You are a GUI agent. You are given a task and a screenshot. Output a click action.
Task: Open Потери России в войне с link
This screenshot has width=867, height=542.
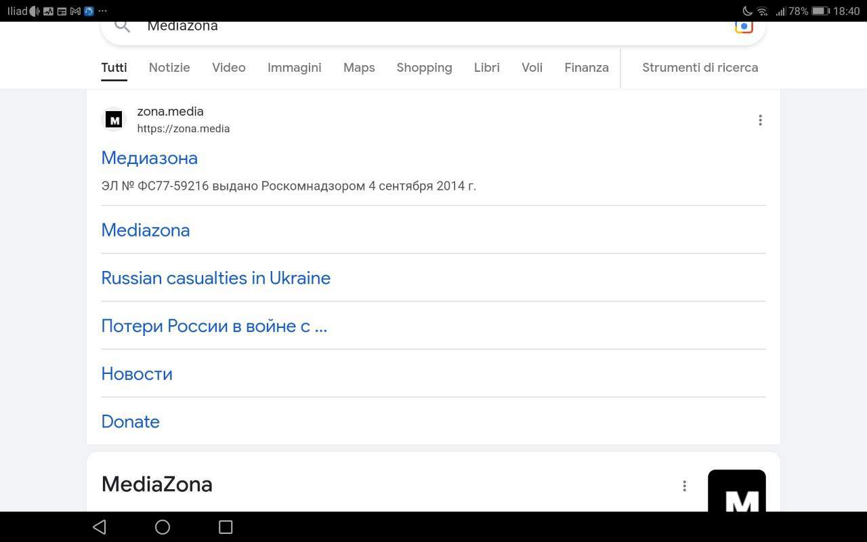(x=214, y=326)
